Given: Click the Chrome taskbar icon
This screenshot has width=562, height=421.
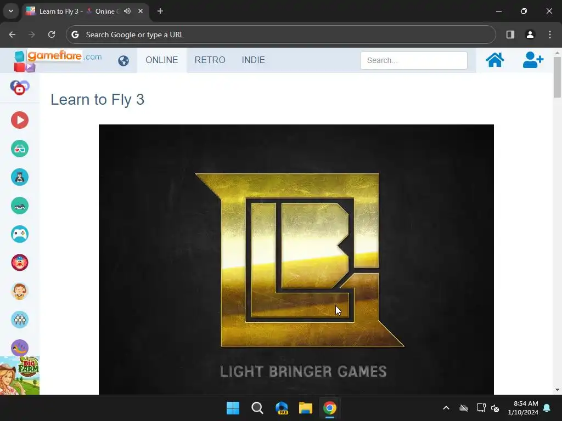Looking at the screenshot, I should [330, 408].
